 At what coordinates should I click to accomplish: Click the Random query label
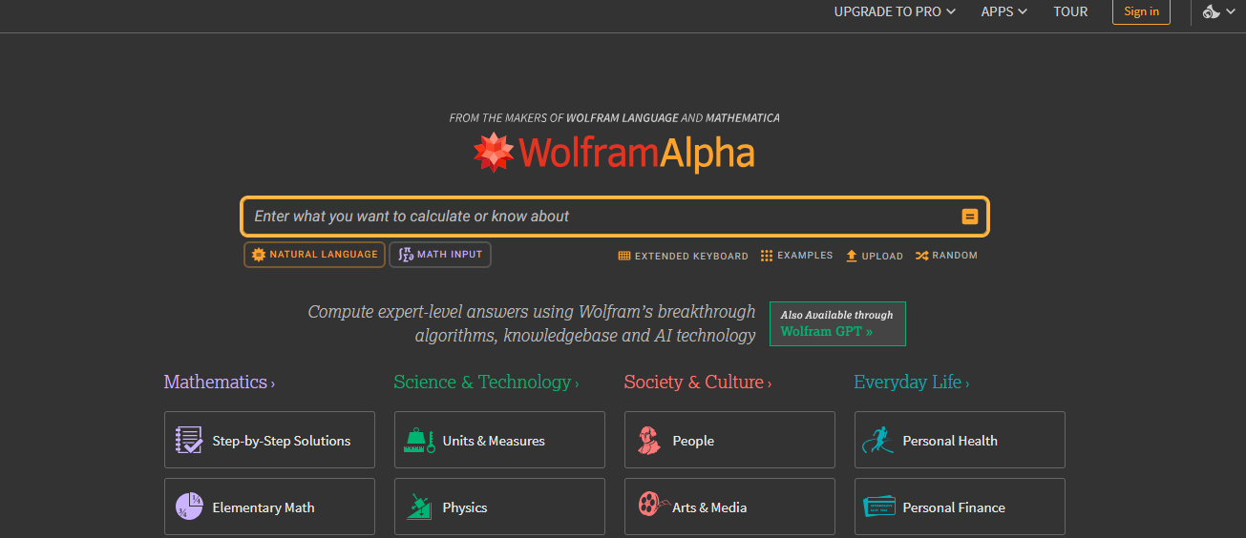(x=955, y=256)
